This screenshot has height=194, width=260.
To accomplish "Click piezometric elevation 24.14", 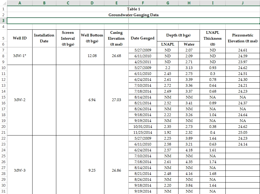I will click(243, 144).
